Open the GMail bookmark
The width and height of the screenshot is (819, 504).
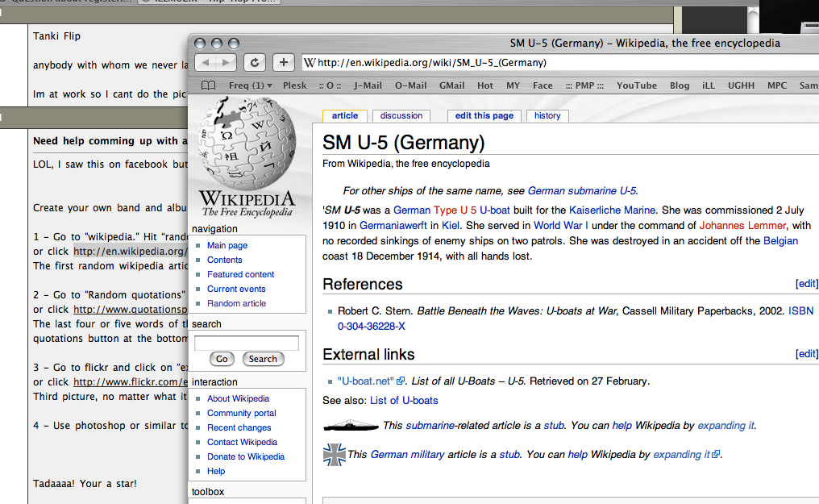click(451, 85)
